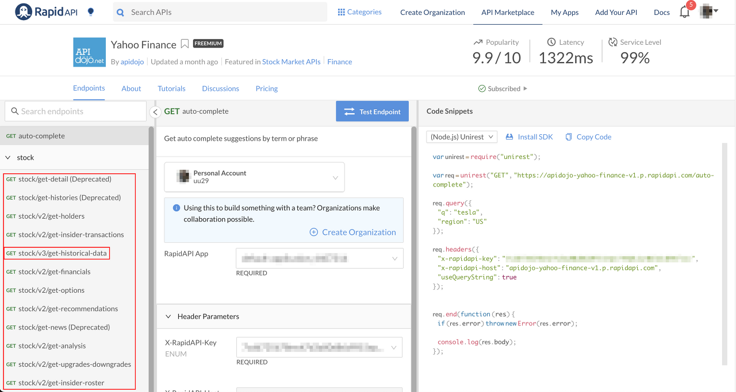Open the Personal Account dropdown
This screenshot has height=392, width=736.
coord(254,177)
